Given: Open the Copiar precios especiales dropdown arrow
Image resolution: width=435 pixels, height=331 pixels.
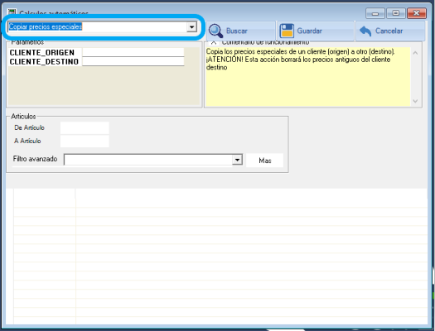Looking at the screenshot, I should tap(191, 26).
